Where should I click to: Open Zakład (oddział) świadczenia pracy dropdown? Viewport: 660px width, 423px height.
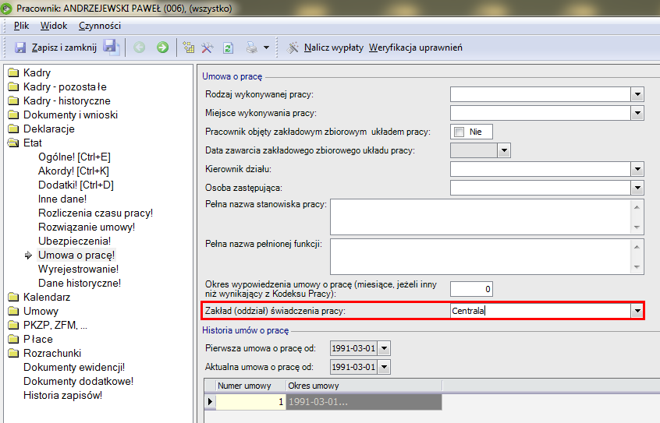click(x=637, y=311)
